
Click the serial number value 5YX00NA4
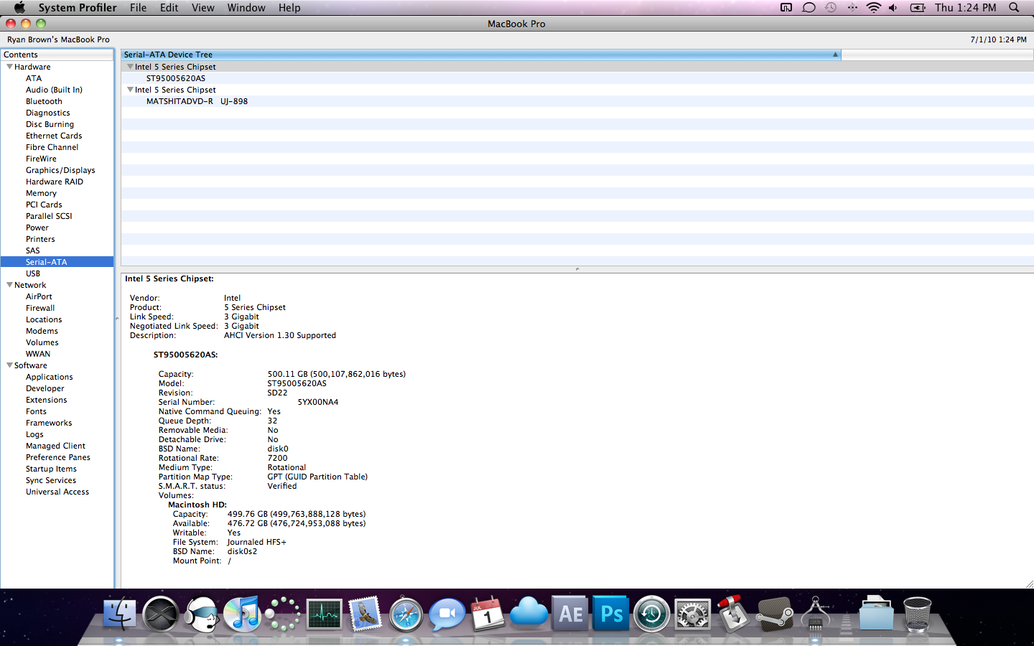(318, 402)
